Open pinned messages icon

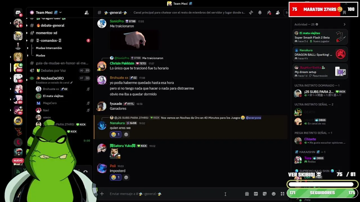pos(269,13)
